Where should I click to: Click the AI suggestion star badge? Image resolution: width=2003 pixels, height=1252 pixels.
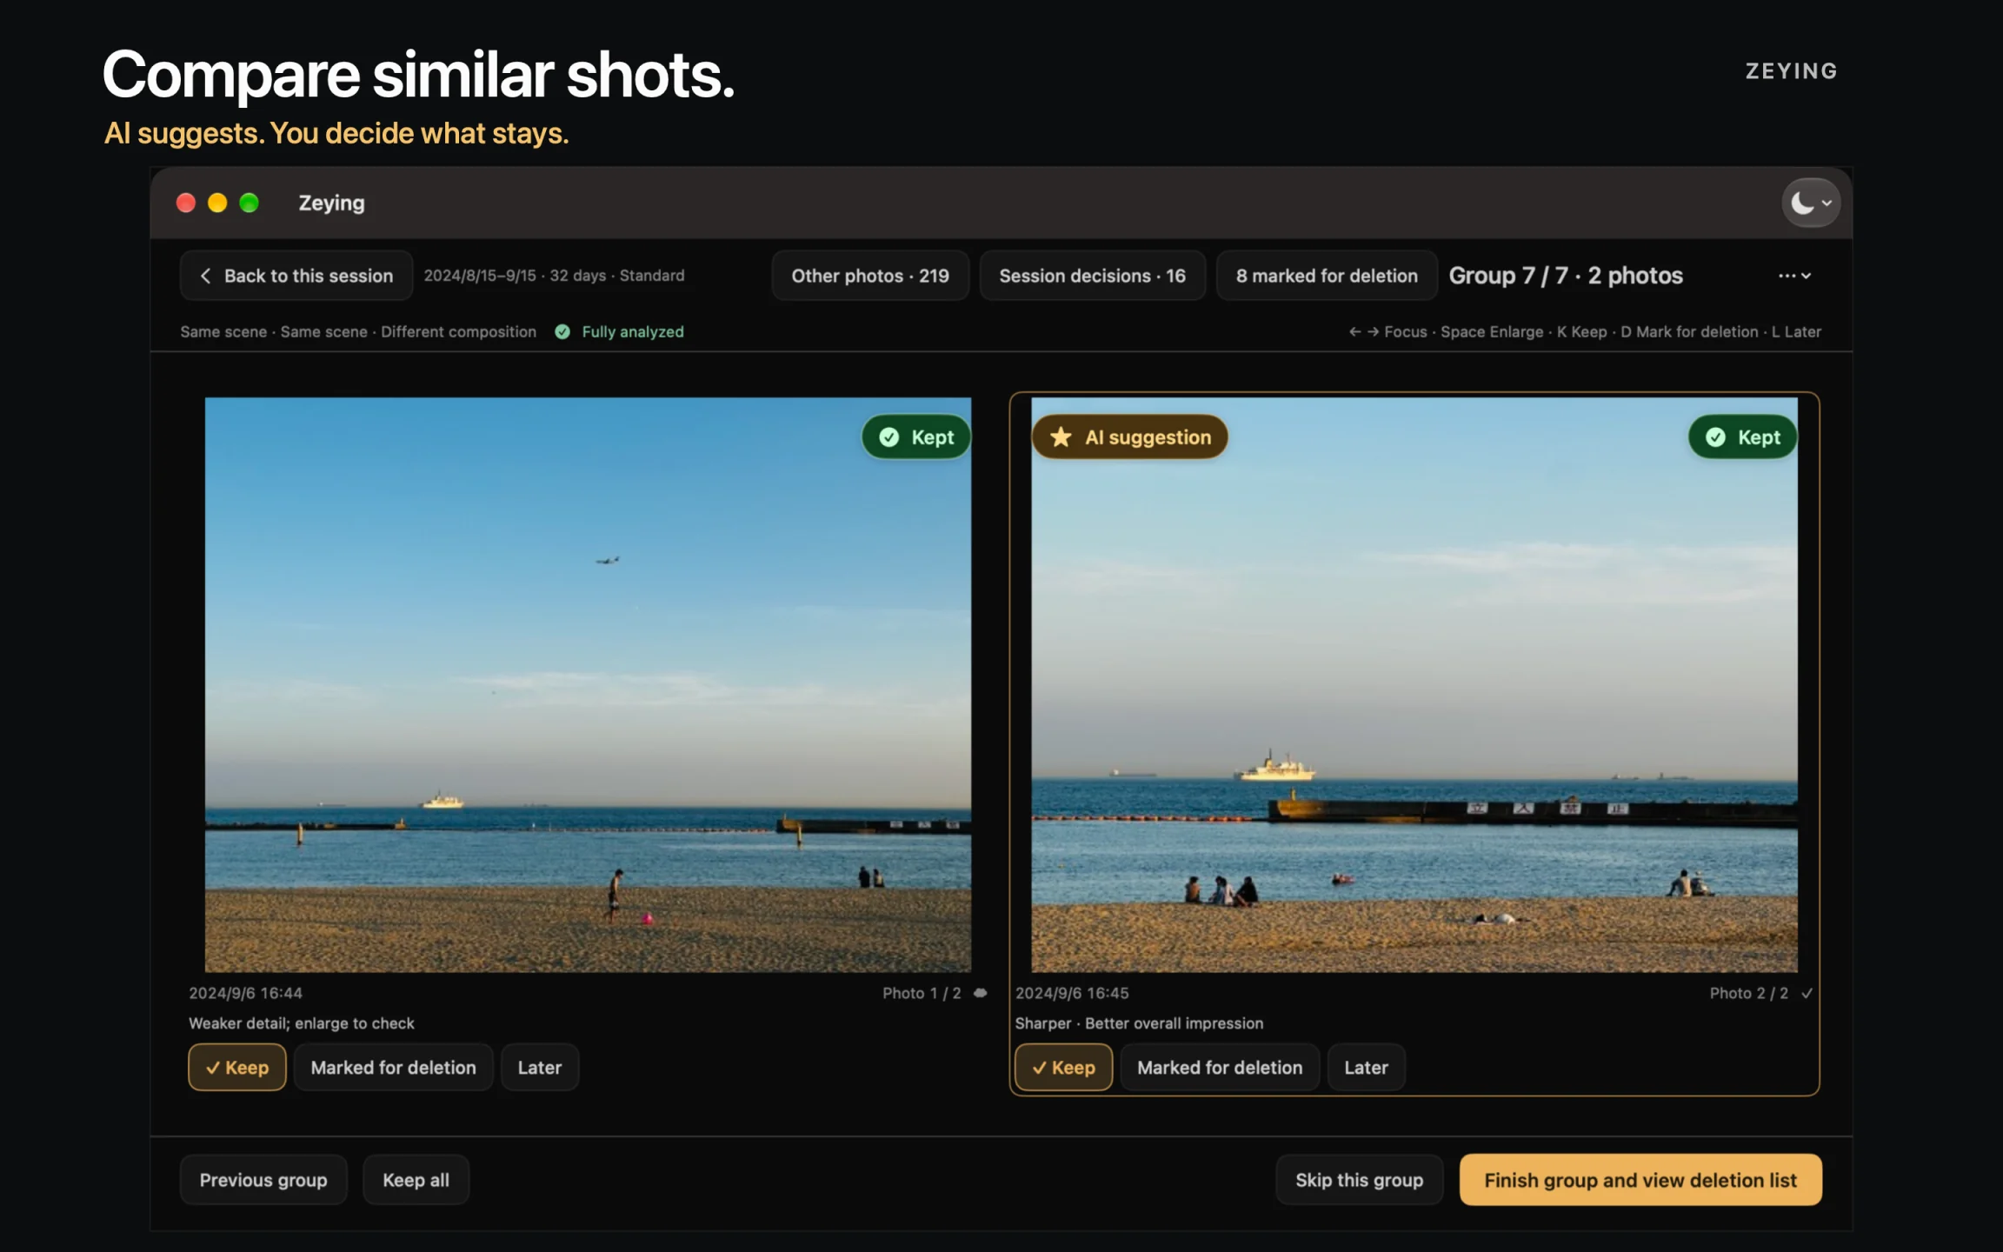coord(1130,436)
